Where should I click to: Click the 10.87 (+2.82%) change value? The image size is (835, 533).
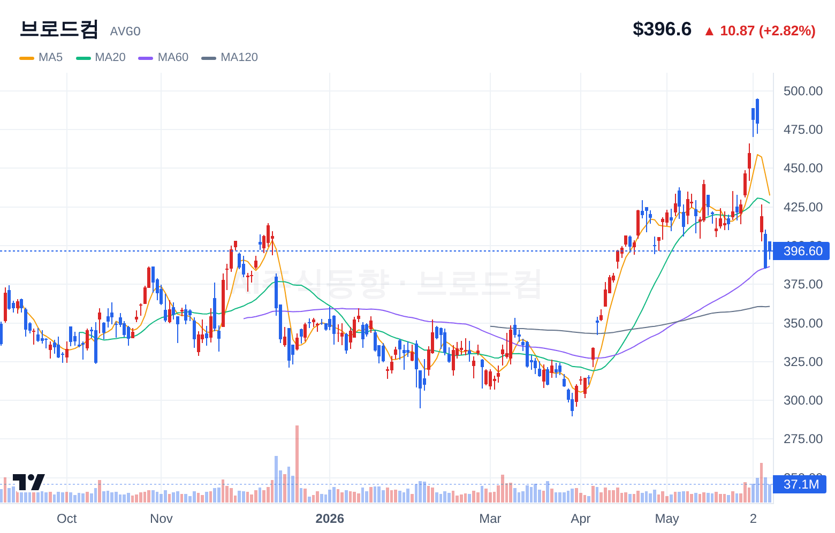pyautogui.click(x=768, y=31)
